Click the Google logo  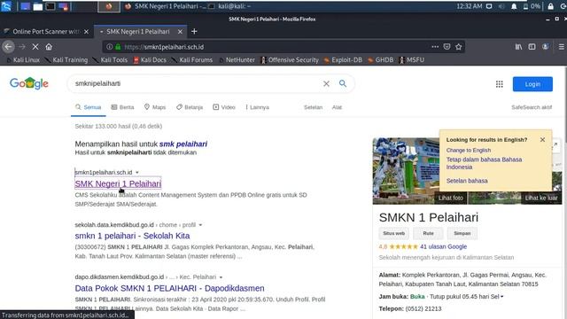coord(29,83)
